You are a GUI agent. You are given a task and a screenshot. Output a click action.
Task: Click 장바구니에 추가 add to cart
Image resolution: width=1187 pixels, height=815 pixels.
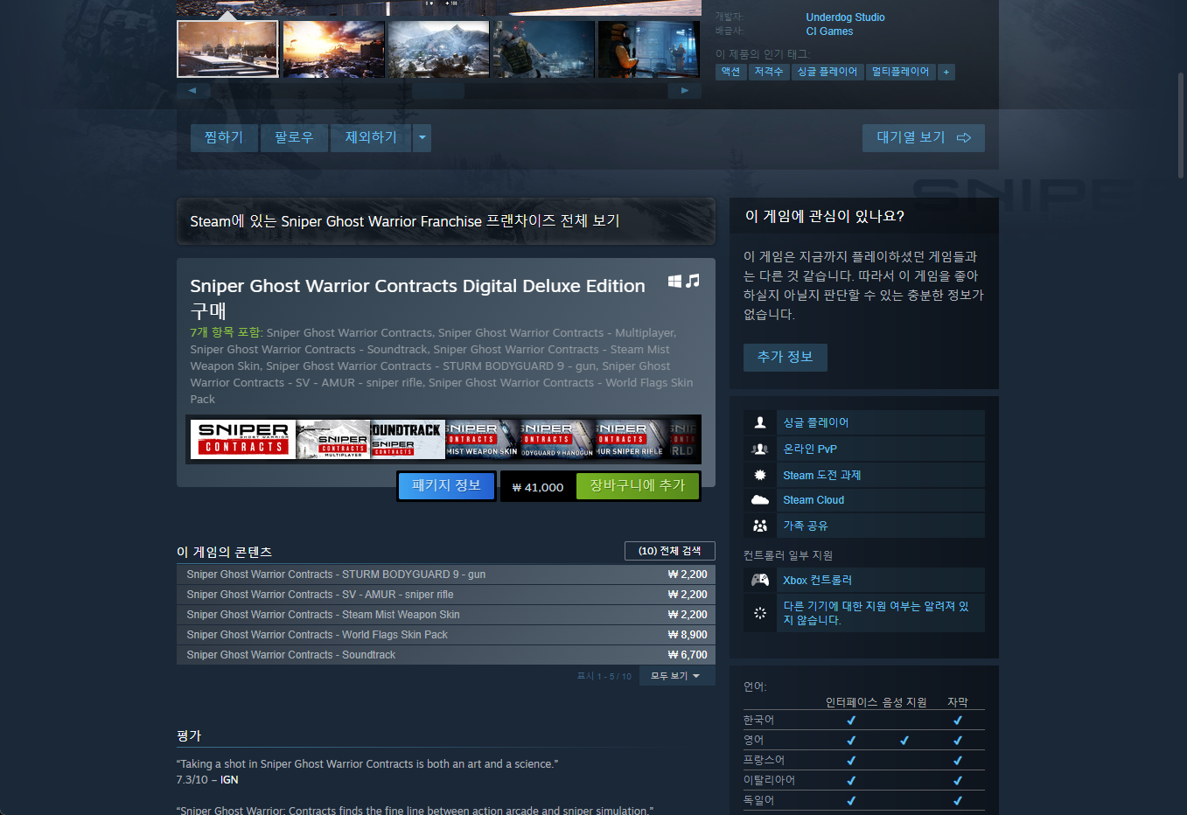coord(638,486)
